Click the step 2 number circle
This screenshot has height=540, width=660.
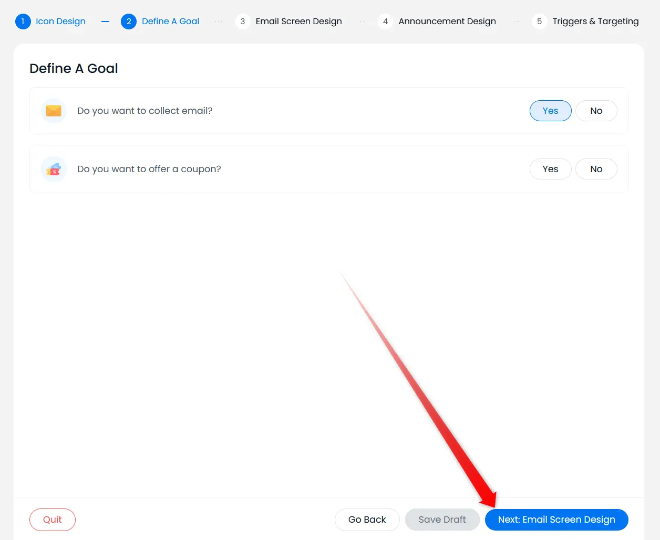pyautogui.click(x=129, y=22)
